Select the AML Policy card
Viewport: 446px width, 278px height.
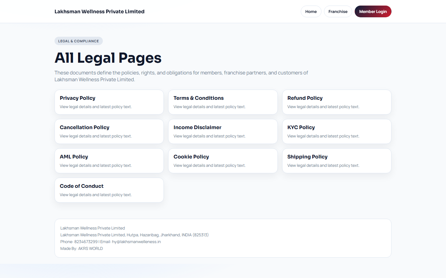click(x=109, y=161)
